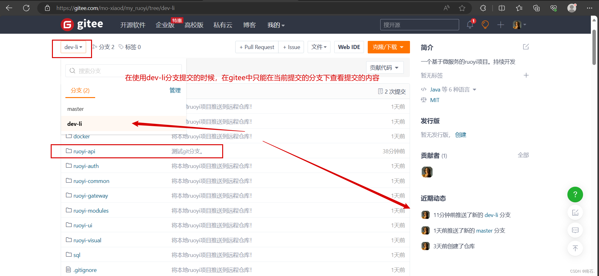Viewport: 599px width, 276px height.
Task: Open the 测试git分支。 commit message
Action: [187, 151]
